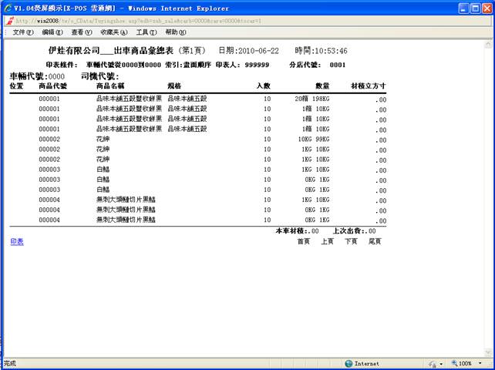Image resolution: width=495 pixels, height=370 pixels.
Task: Click the Internet Explorer title bar icon
Action: 8,8
